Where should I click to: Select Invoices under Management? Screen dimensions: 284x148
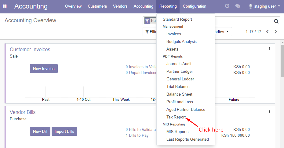point(174,34)
